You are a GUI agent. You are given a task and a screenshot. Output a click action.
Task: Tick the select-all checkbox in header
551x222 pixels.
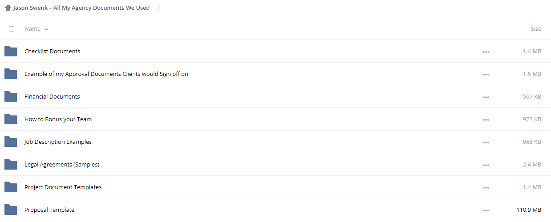[x=12, y=29]
